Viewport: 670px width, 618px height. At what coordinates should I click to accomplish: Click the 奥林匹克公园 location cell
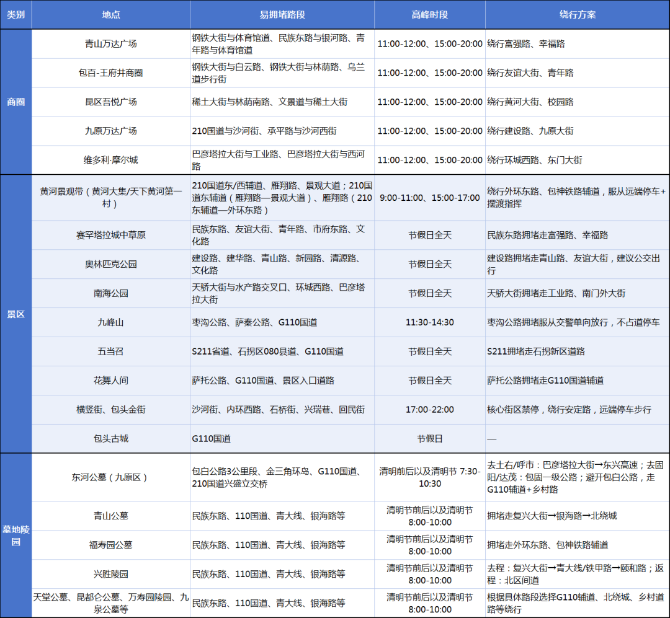(x=111, y=265)
